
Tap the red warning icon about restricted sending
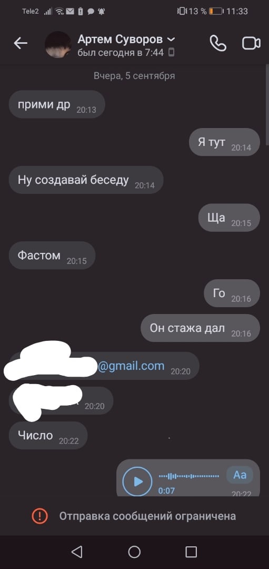click(40, 516)
